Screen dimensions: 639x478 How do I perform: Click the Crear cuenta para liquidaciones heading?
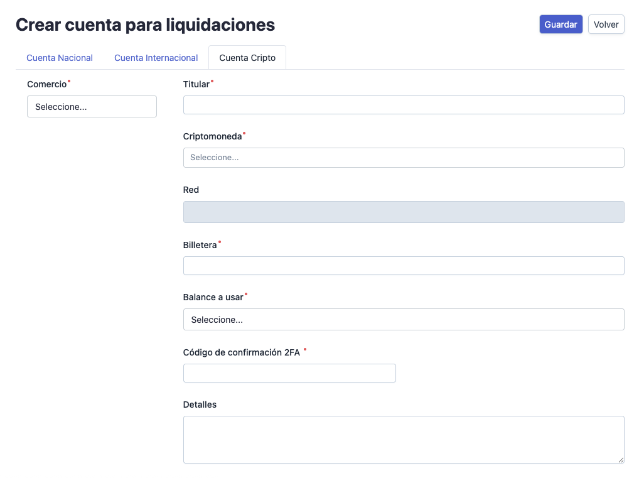[146, 25]
